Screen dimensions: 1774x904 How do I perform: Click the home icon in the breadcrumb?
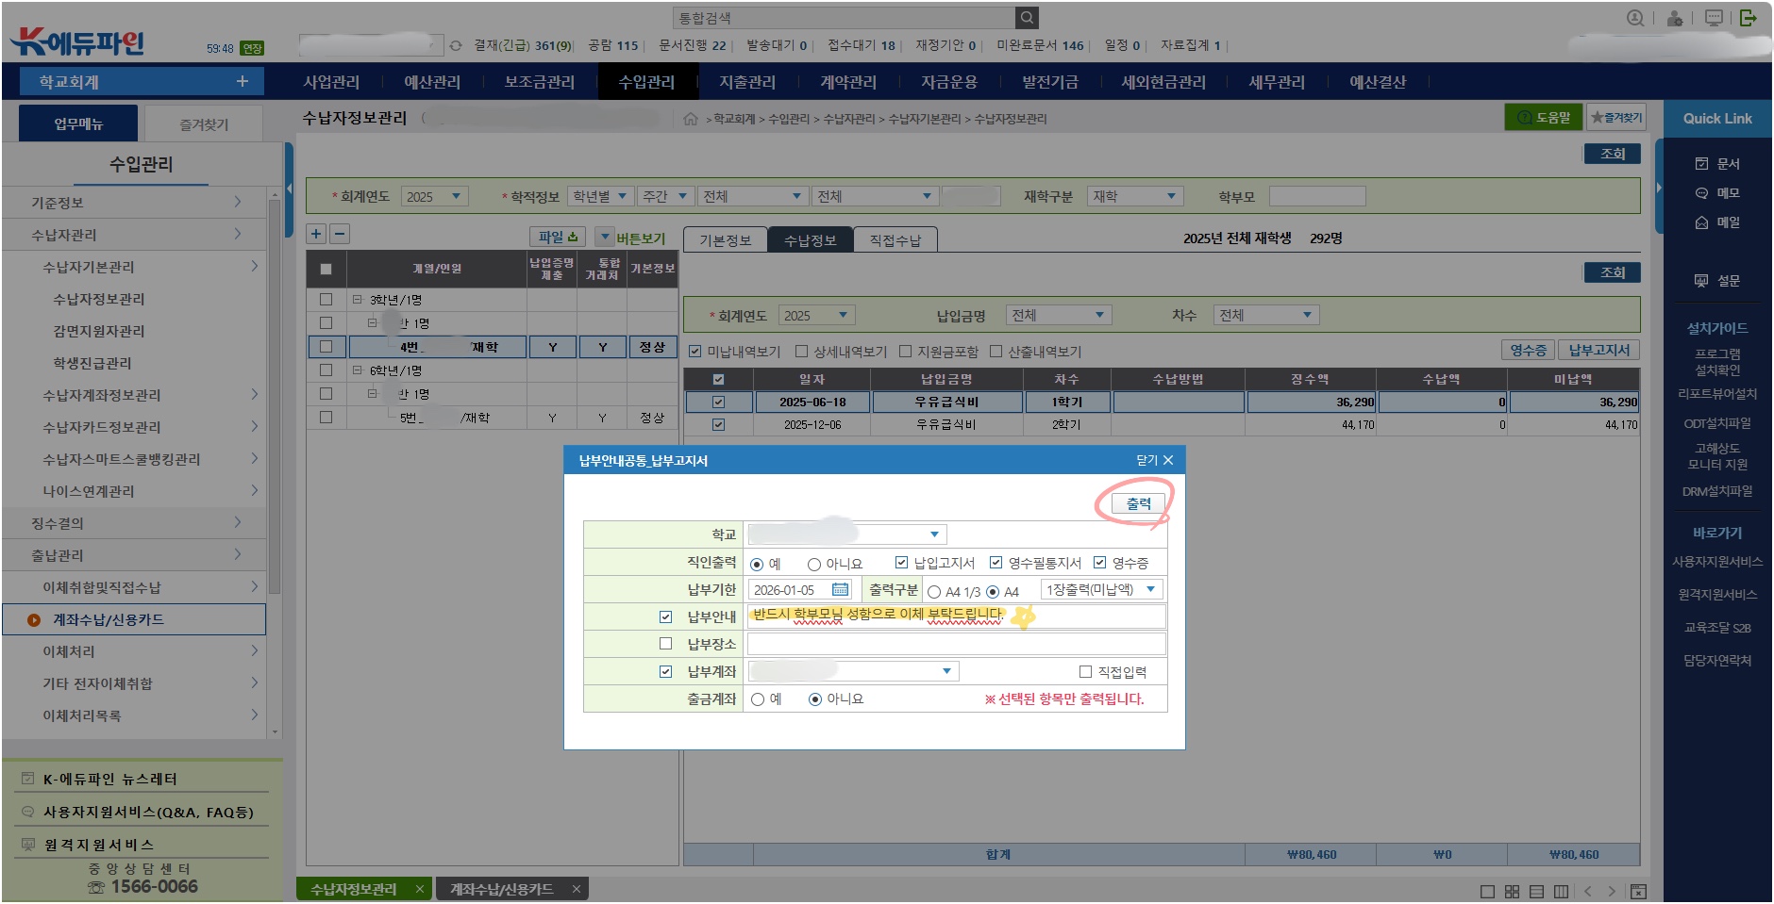pos(691,119)
